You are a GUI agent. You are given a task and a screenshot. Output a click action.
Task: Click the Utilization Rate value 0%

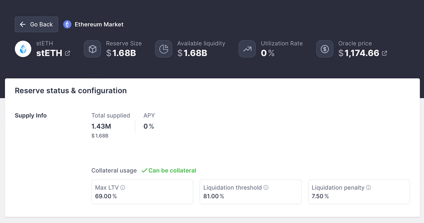coord(268,53)
